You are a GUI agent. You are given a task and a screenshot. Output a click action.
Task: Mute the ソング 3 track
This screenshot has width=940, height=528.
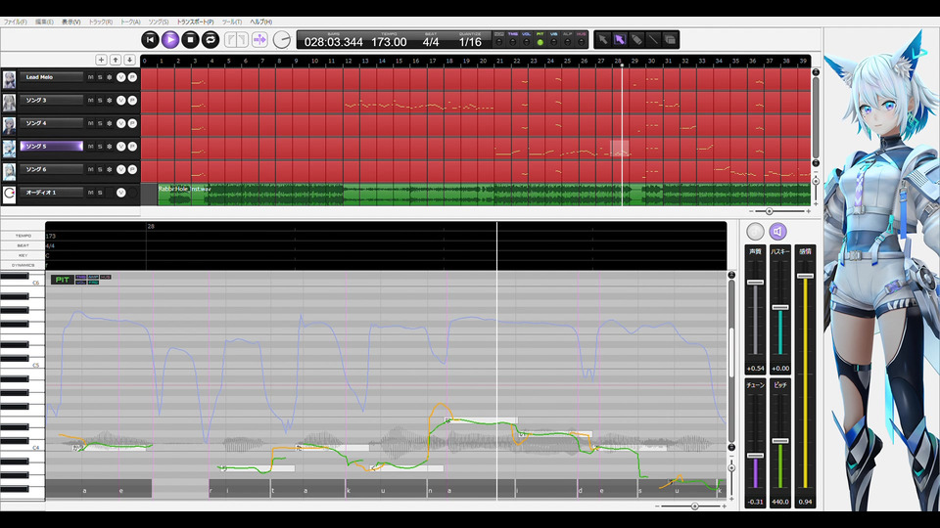click(x=90, y=101)
